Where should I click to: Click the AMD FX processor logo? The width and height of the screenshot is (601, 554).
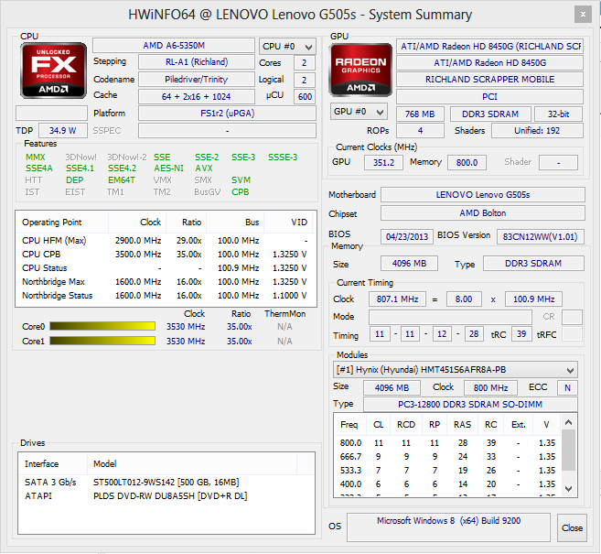pyautogui.click(x=53, y=71)
